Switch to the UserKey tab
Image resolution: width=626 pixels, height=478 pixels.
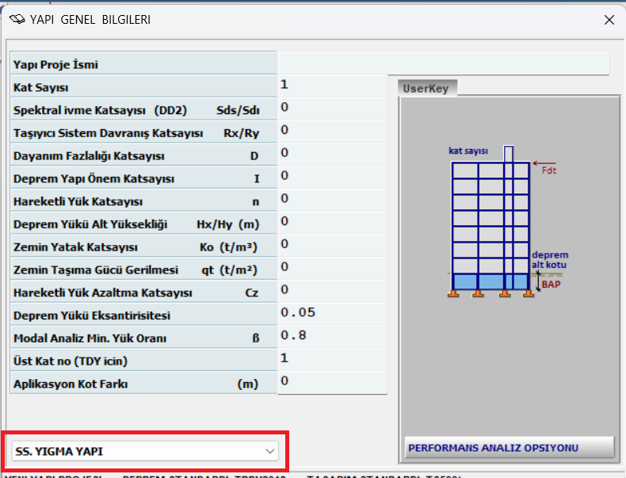tap(426, 89)
